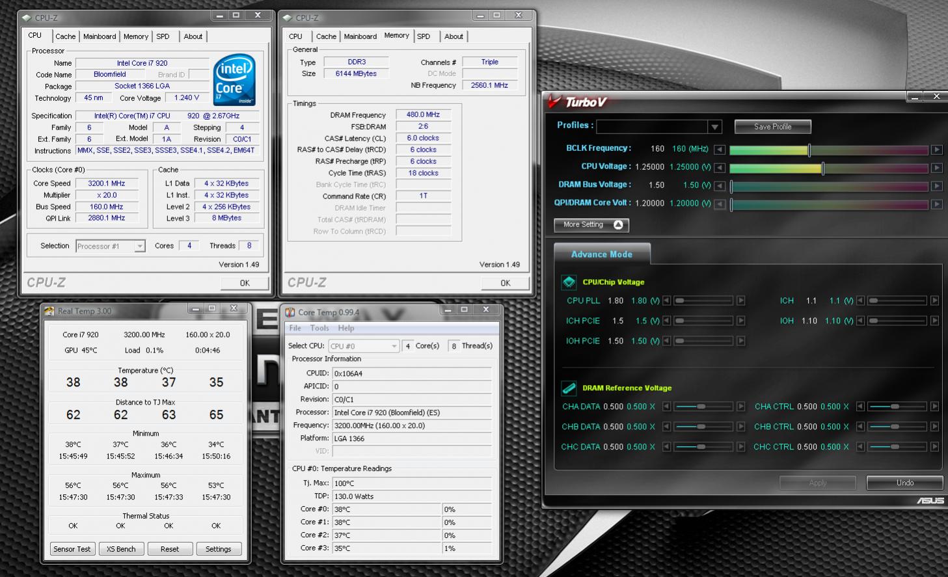Click Command Rate 1T value
Viewport: 948px width, 577px height.
(423, 196)
